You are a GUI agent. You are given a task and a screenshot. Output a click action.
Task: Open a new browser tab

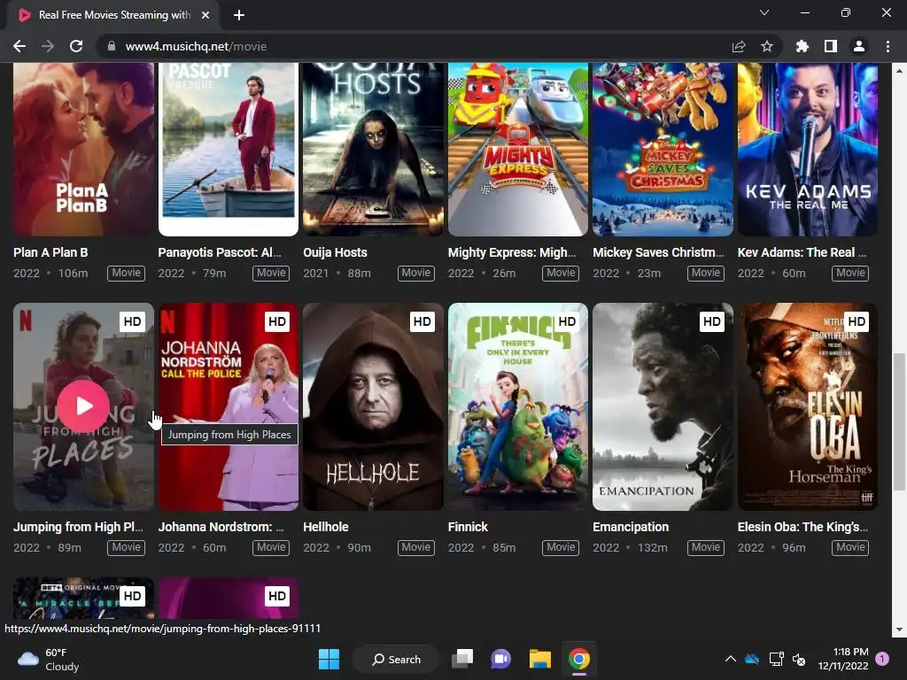(239, 15)
